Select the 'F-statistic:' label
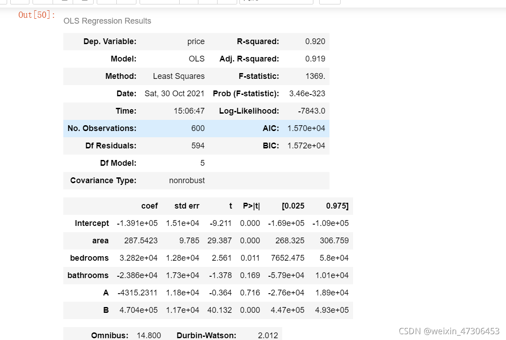The width and height of the screenshot is (506, 340). click(259, 77)
